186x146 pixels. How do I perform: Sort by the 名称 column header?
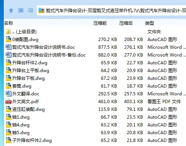click(x=9, y=23)
